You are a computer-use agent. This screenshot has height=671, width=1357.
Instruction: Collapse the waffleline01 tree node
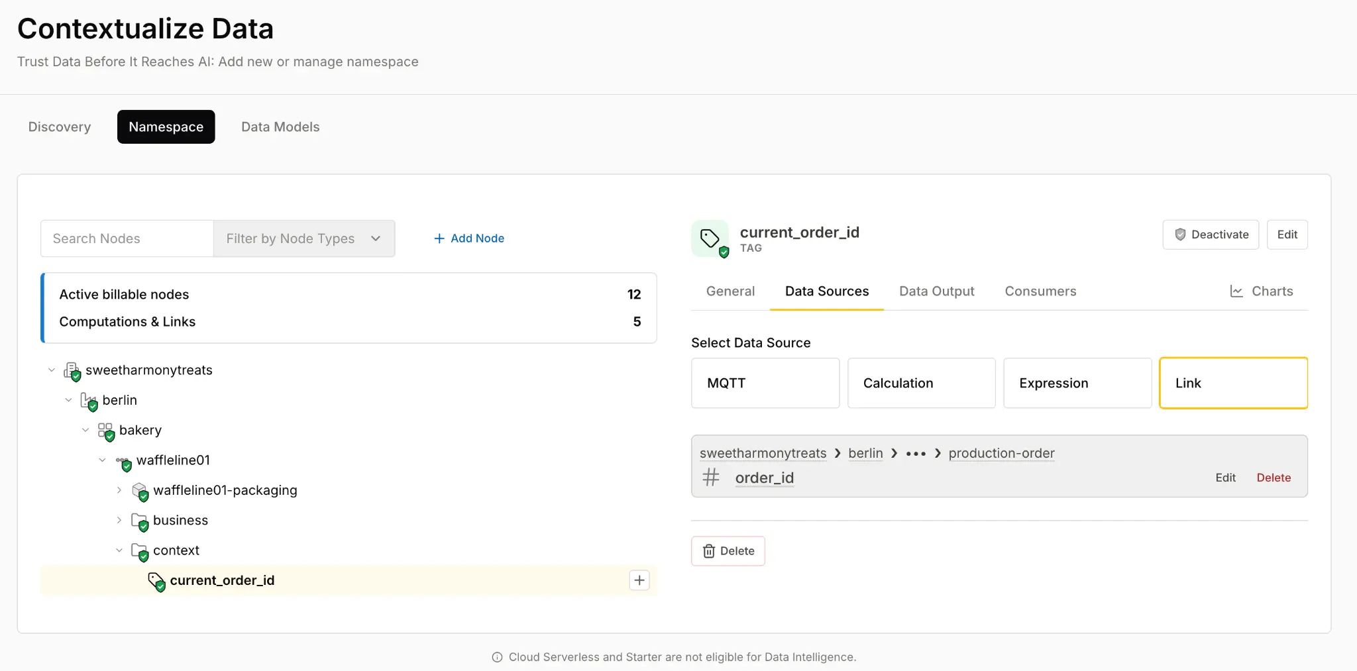tap(102, 460)
